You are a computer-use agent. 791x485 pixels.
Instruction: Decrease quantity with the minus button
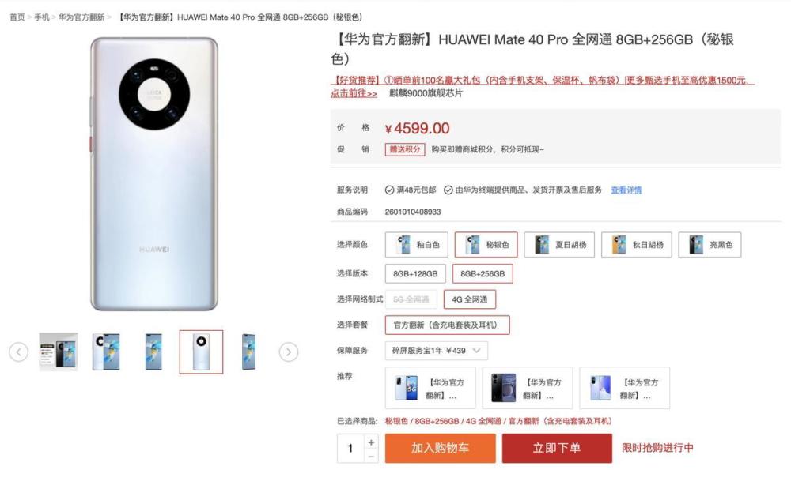tap(371, 456)
